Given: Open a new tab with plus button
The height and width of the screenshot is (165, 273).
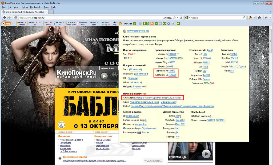Looking at the screenshot, I should coord(51,12).
